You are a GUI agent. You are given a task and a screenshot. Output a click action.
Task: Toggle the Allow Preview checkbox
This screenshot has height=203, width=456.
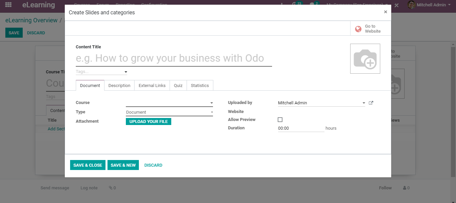coord(280,120)
